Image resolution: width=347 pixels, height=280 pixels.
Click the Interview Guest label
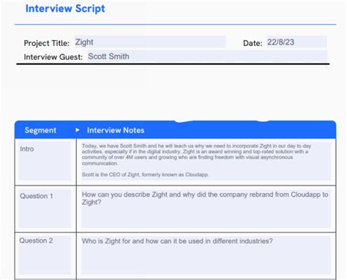tap(53, 57)
